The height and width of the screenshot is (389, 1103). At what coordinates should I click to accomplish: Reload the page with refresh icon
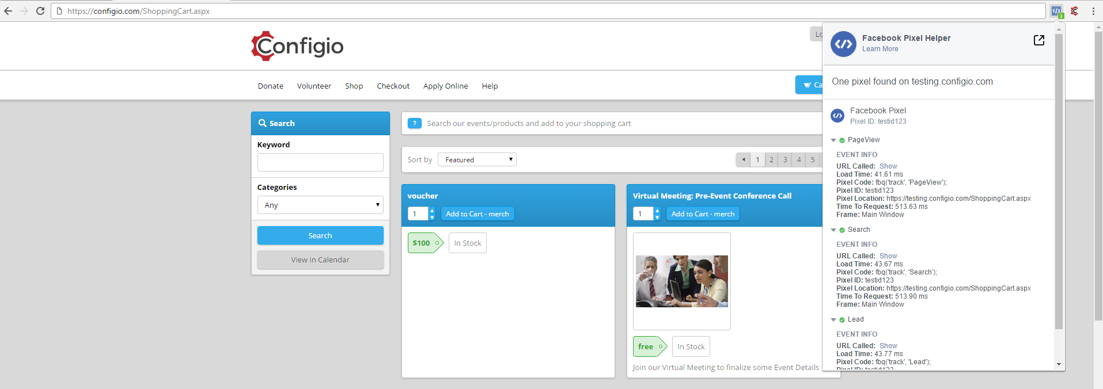pyautogui.click(x=40, y=11)
